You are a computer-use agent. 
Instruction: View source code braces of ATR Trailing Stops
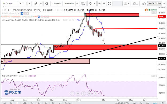coord(70,20)
